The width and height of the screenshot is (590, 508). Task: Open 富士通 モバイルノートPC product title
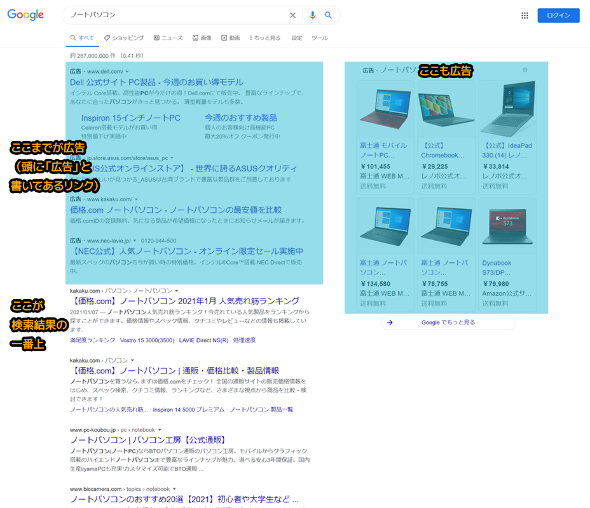383,150
